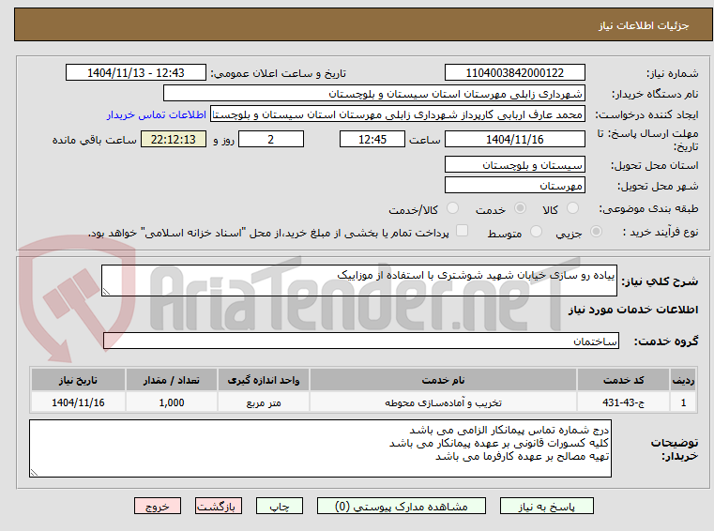Image resolution: width=714 pixels, height=531 pixels.
Task: Click the cell تخریب و آماده‌سازی محوطه
Action: [x=443, y=402]
